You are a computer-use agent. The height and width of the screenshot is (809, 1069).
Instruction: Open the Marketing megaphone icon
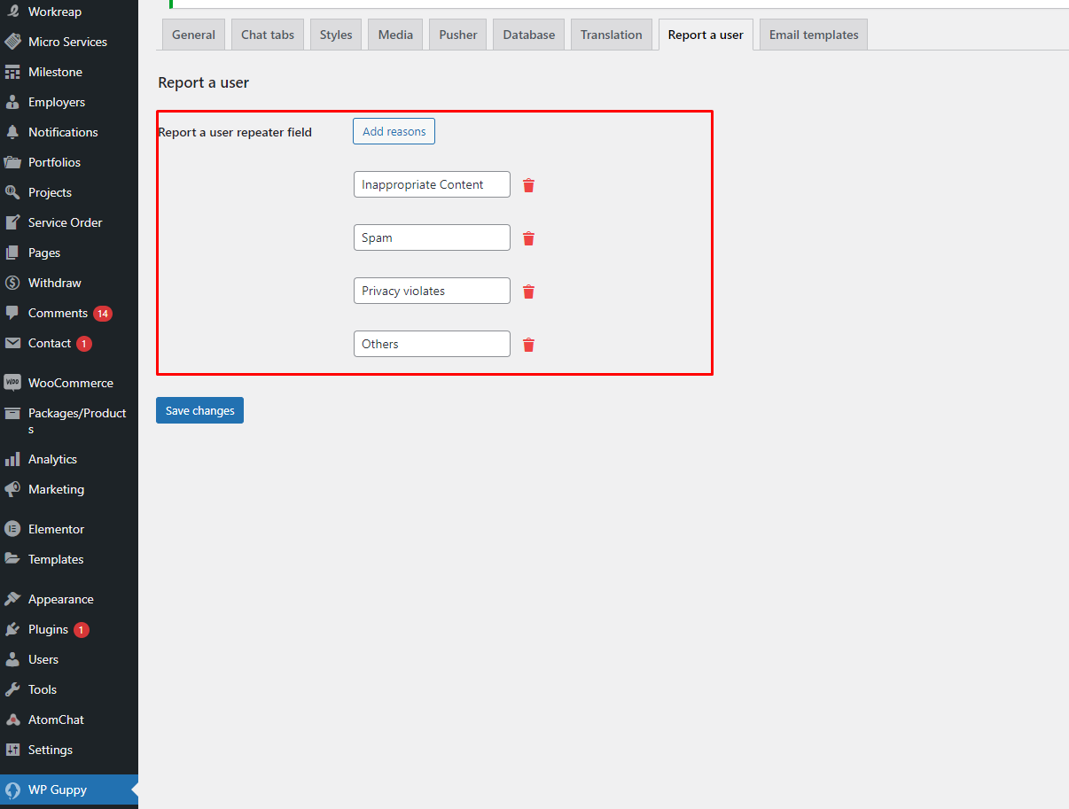pyautogui.click(x=12, y=489)
